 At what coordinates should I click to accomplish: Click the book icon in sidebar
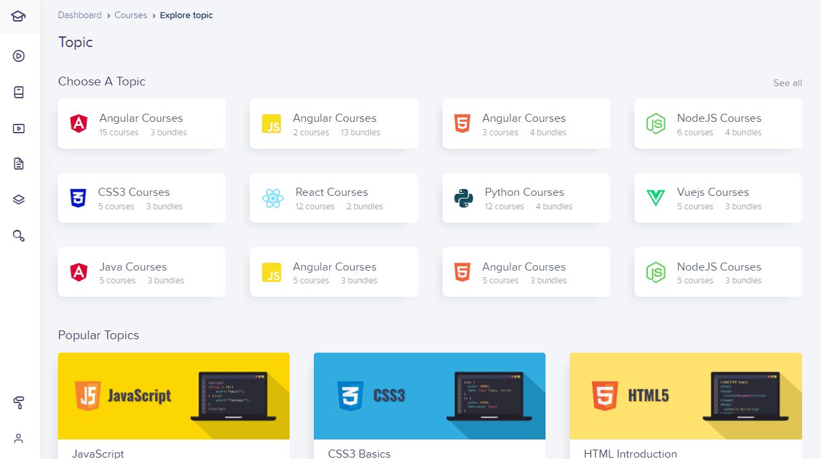pos(19,92)
